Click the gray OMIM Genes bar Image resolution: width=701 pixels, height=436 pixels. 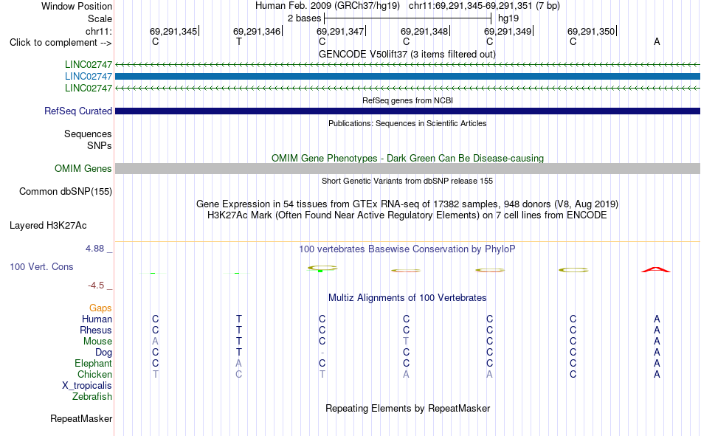point(408,169)
